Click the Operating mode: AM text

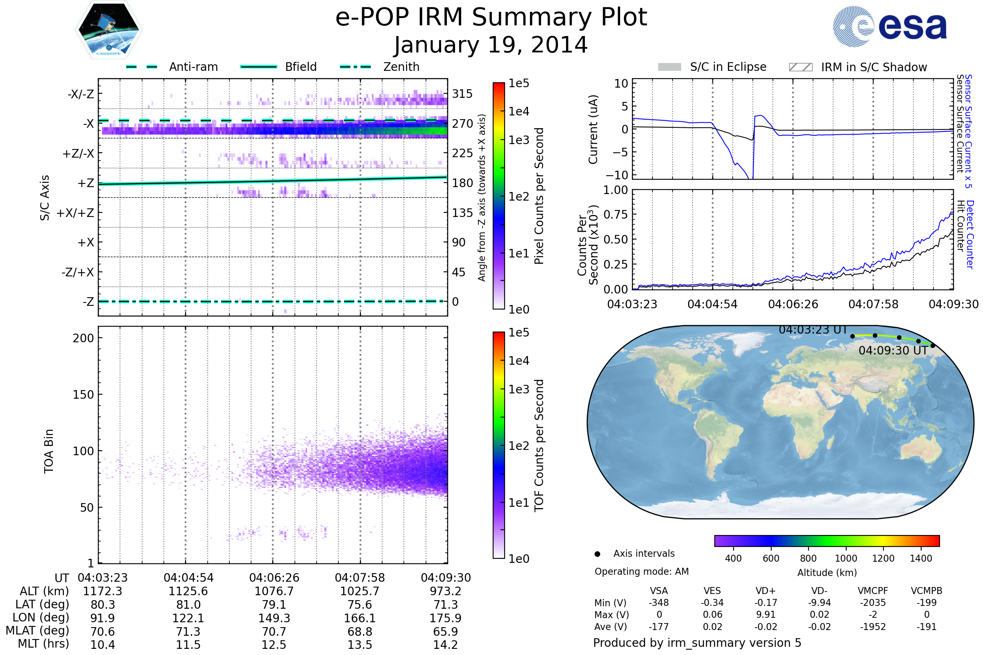pyautogui.click(x=641, y=571)
